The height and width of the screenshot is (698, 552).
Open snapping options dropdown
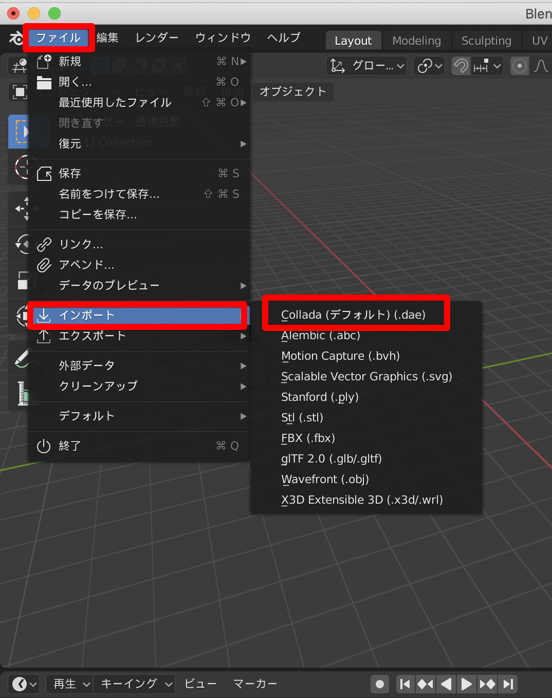tap(487, 66)
